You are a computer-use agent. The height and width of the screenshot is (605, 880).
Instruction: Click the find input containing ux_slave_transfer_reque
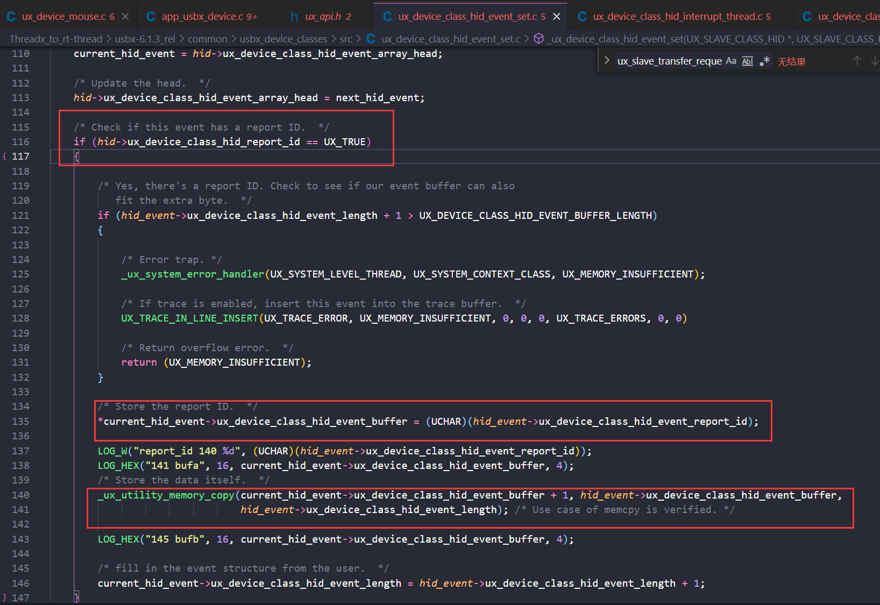coord(669,61)
